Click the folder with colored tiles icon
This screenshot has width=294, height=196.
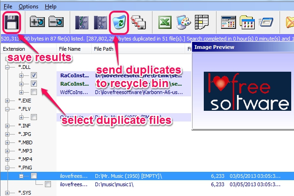point(247,22)
